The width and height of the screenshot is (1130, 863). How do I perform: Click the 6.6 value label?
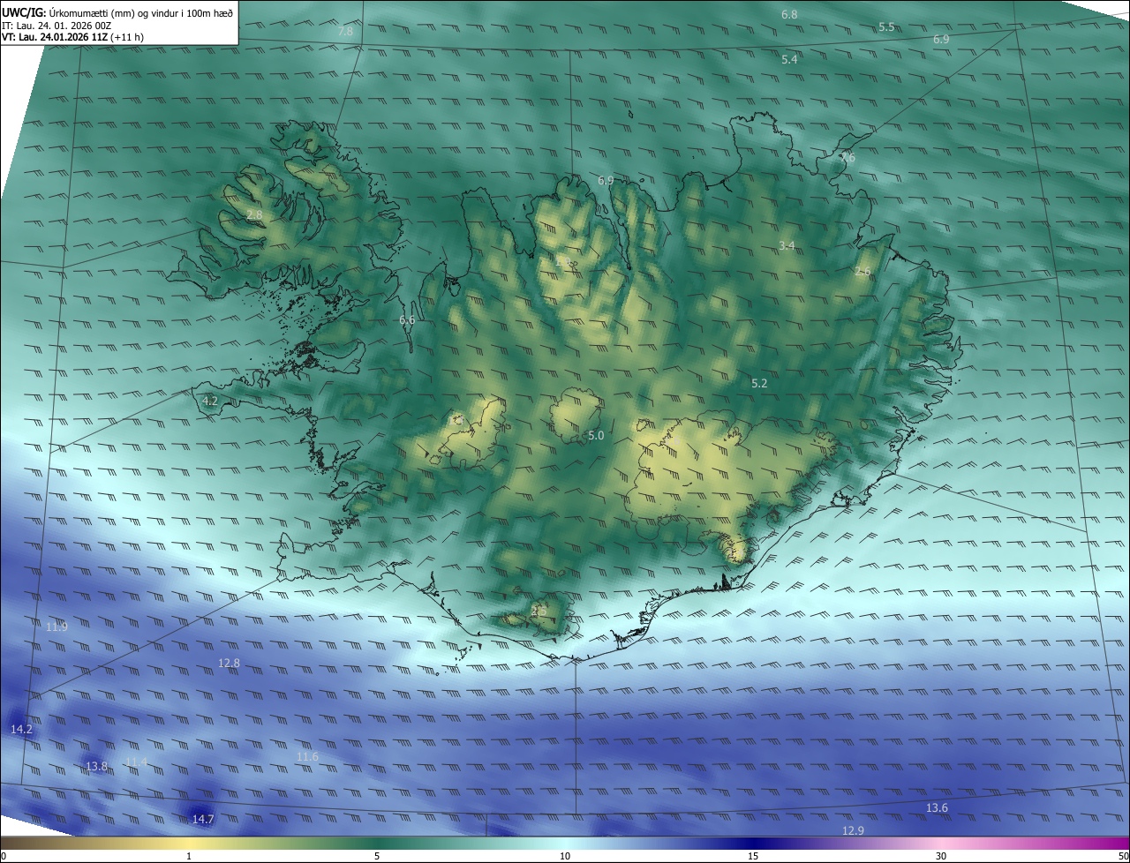[x=407, y=319]
